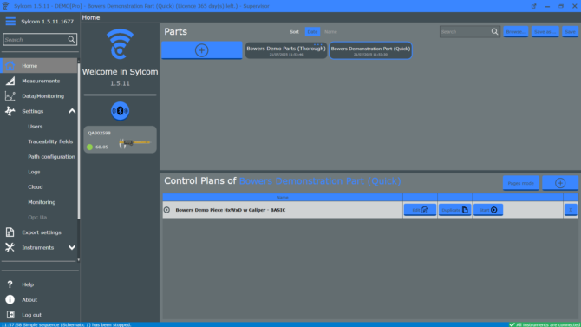Start the Bowers Demo Piece control plan
Screen dimensions: 581x327
488,210
